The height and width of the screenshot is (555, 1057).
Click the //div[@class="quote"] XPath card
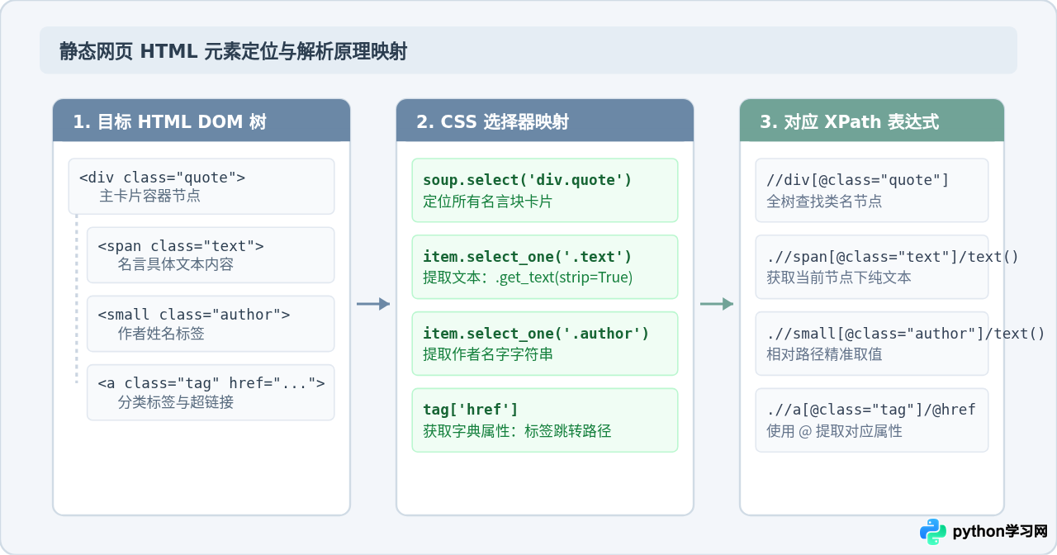point(872,190)
